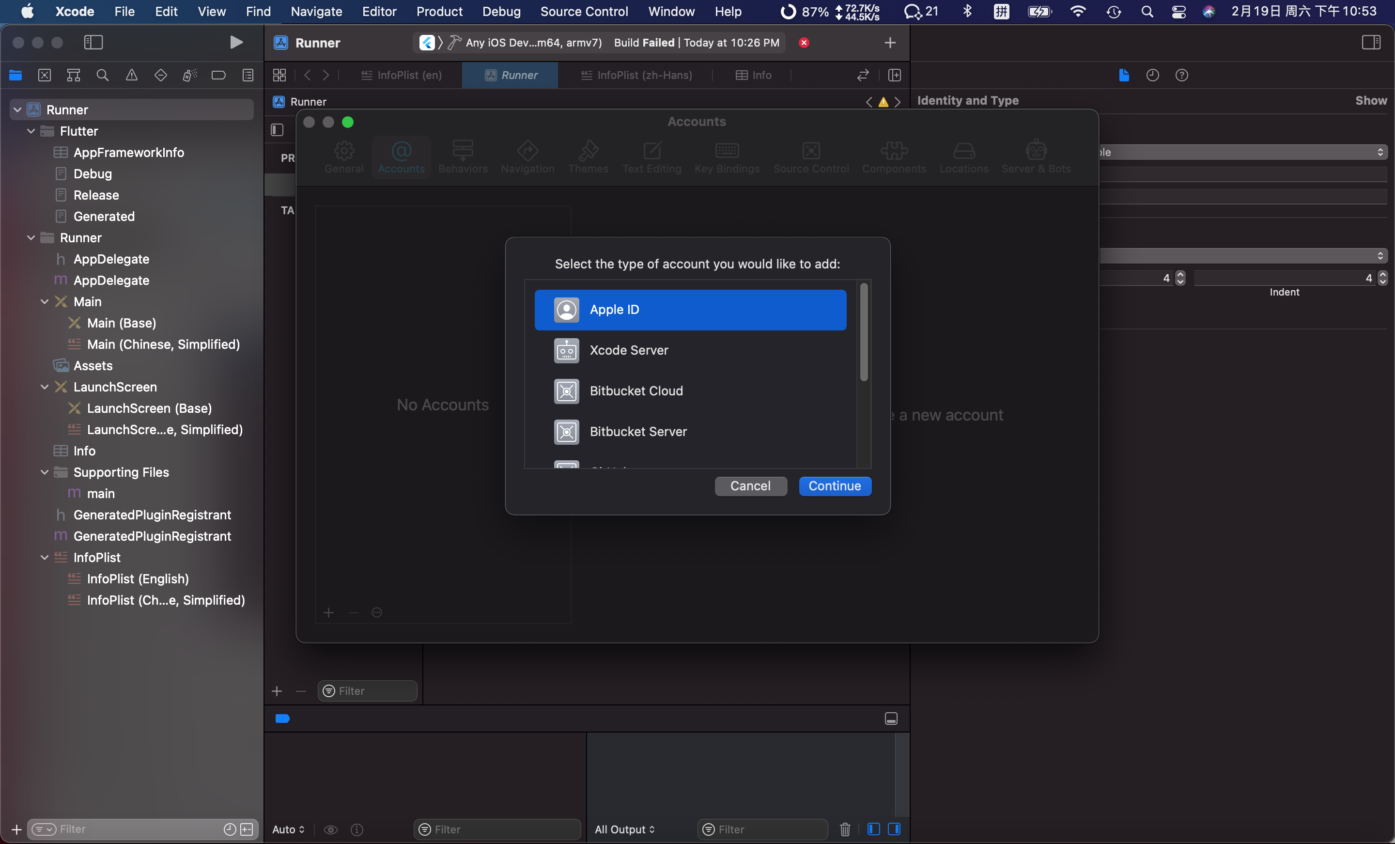The image size is (1395, 844).
Task: Open the Symbol navigator icon
Action: tap(74, 75)
